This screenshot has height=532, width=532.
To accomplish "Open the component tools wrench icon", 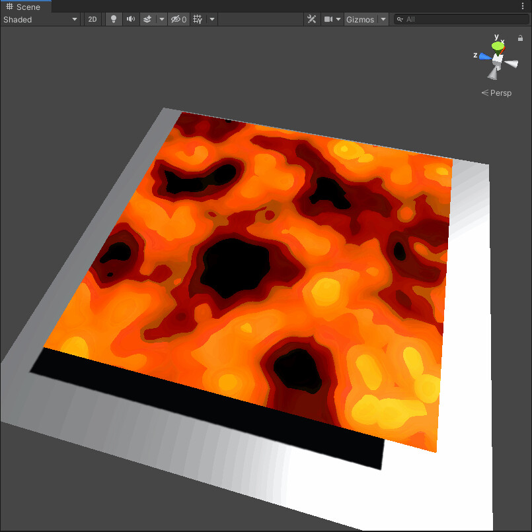I will tap(311, 19).
